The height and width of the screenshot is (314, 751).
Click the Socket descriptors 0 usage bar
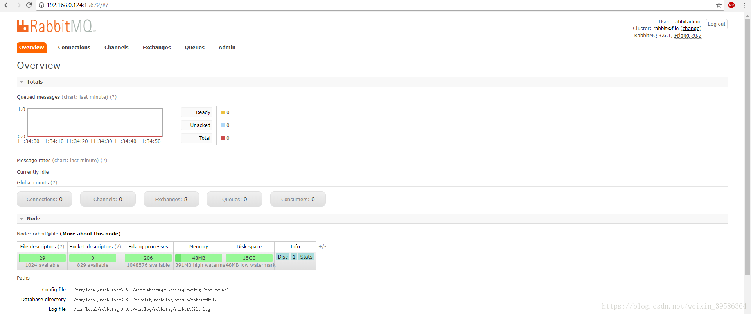click(x=93, y=258)
